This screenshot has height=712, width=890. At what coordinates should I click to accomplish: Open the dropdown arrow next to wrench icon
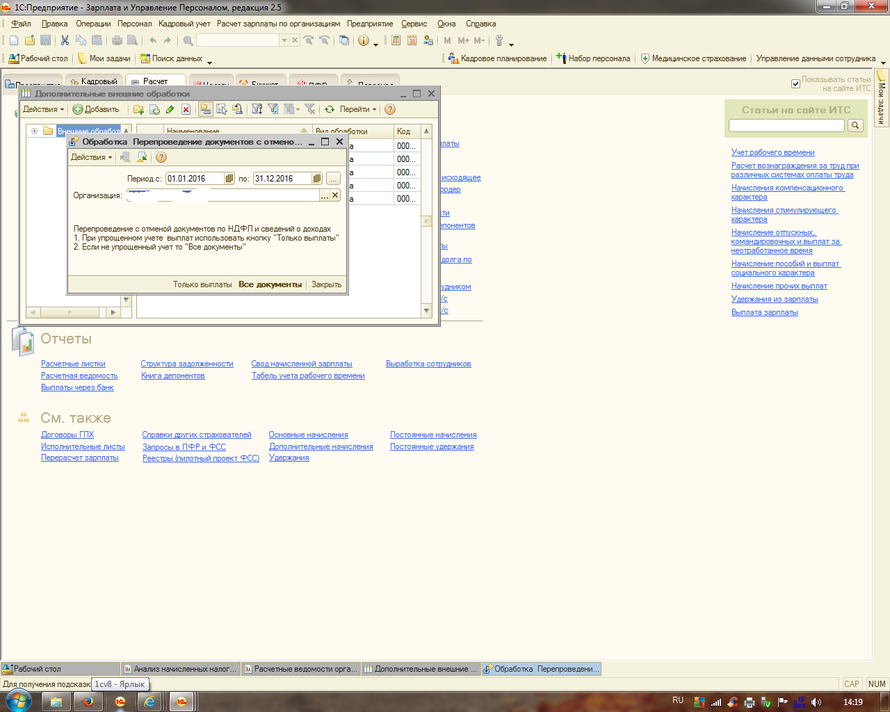tap(511, 43)
